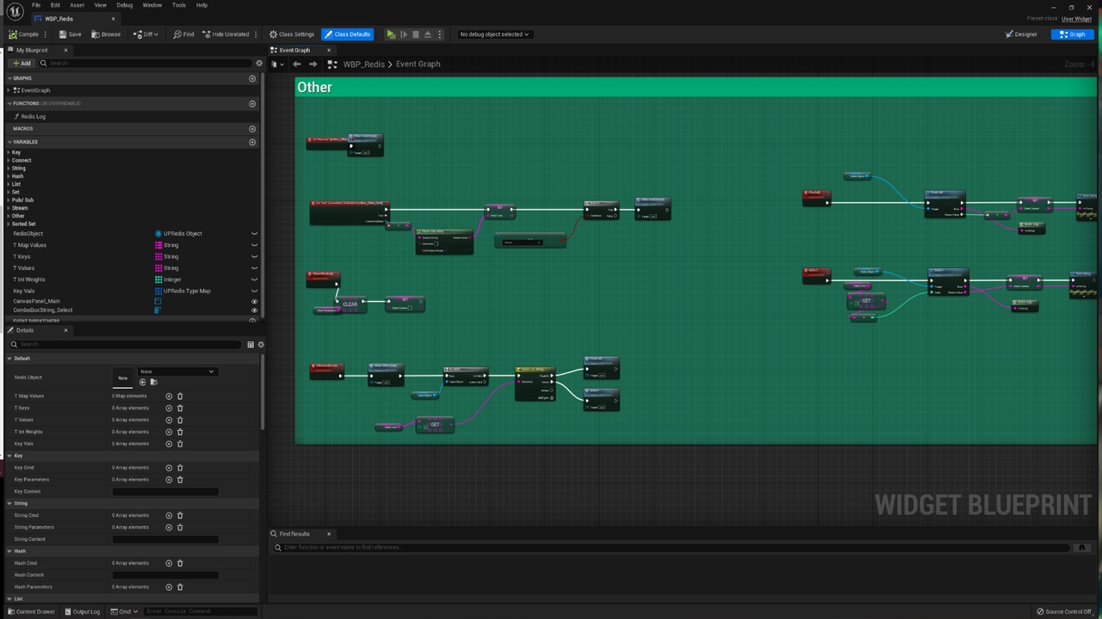Screen dimensions: 1102x619
Task: Add element to T Values array
Action: (x=169, y=420)
